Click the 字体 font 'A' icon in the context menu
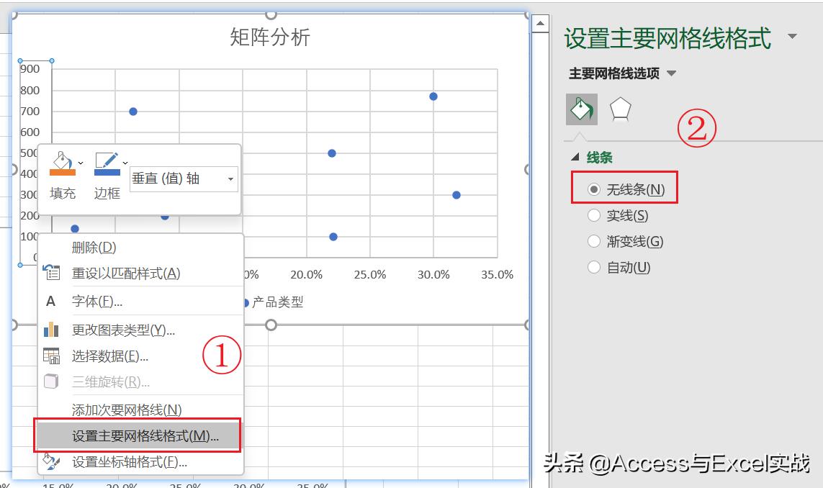 point(50,301)
